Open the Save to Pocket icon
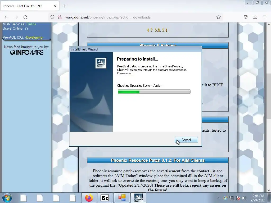The height and width of the screenshot is (203, 271). [245, 17]
